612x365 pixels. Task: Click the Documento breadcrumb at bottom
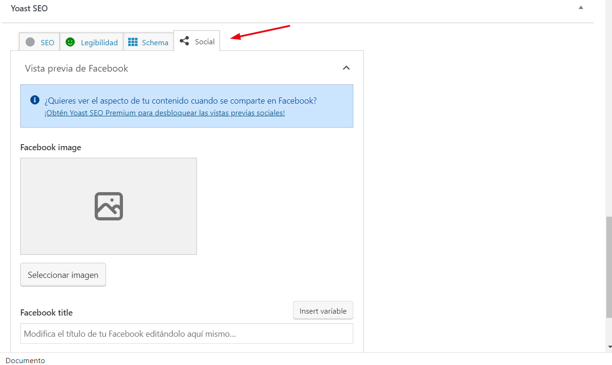[25, 360]
